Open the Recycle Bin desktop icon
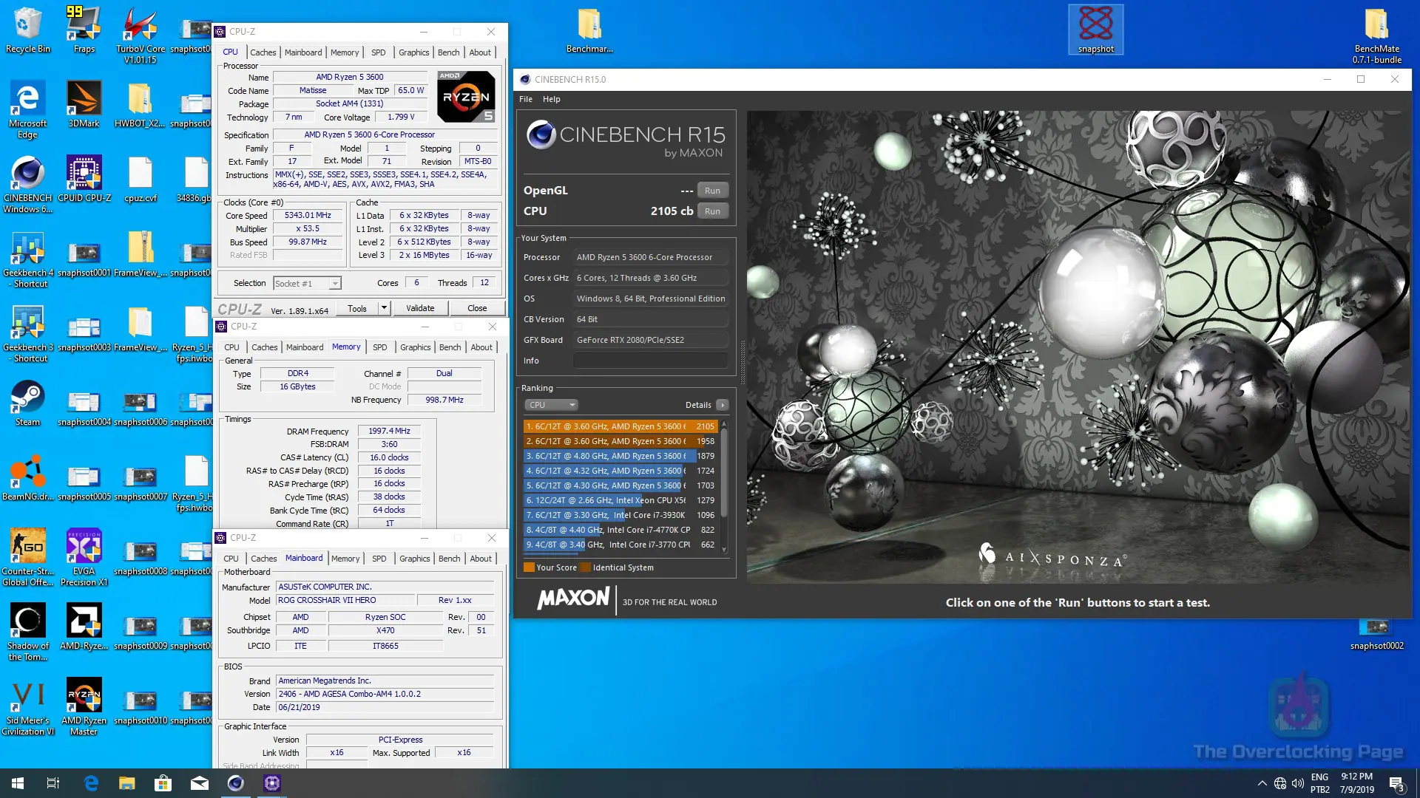1420x798 pixels. [28, 31]
